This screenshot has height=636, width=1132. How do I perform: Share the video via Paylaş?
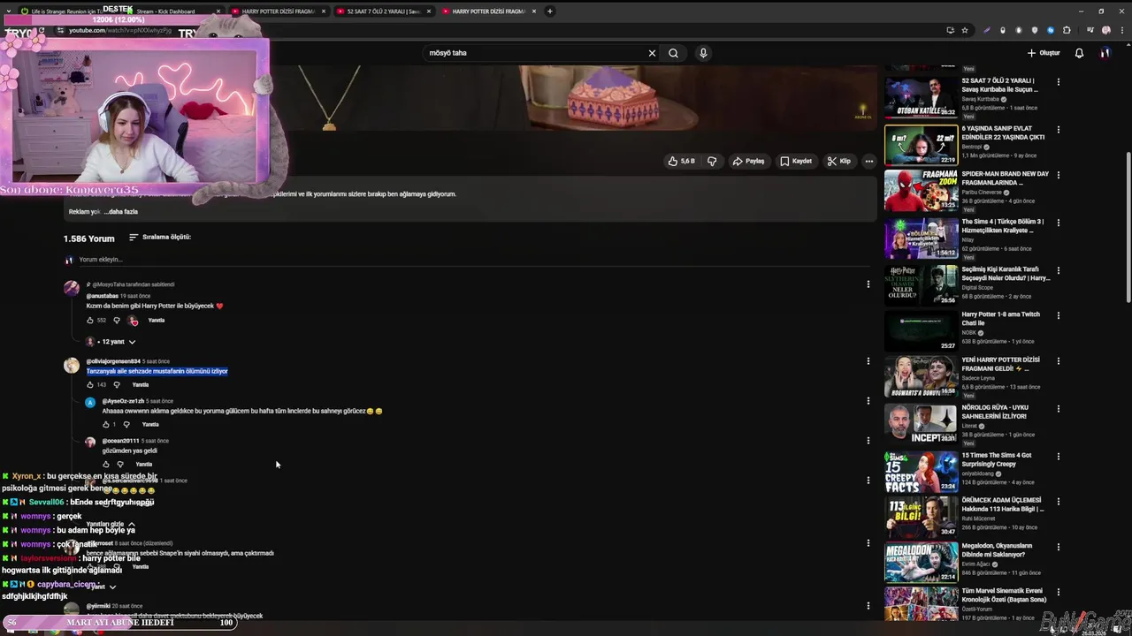(x=748, y=161)
